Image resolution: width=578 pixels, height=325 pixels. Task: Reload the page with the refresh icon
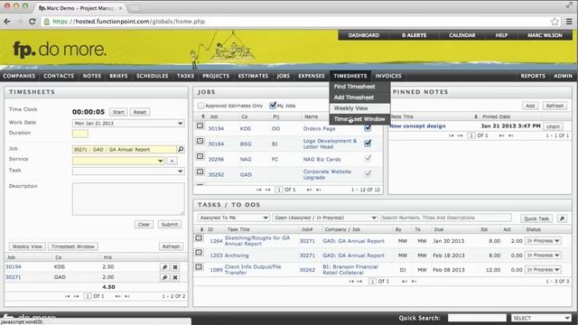pyautogui.click(x=33, y=22)
